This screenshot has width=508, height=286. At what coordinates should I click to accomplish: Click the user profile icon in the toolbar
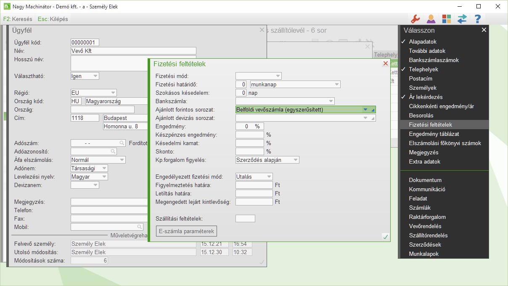431,19
